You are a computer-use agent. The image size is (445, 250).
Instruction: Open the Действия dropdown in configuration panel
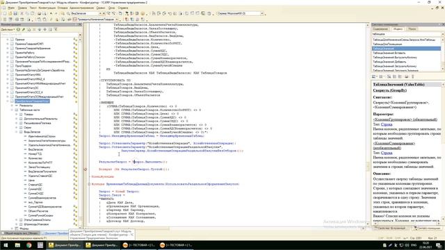[8, 29]
